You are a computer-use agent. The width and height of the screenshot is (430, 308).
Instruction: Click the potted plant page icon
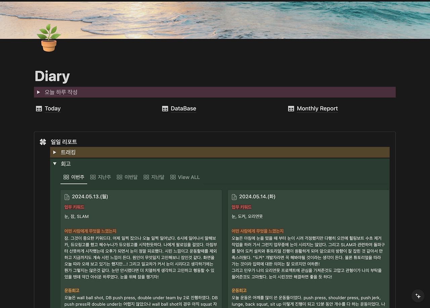[x=49, y=38]
